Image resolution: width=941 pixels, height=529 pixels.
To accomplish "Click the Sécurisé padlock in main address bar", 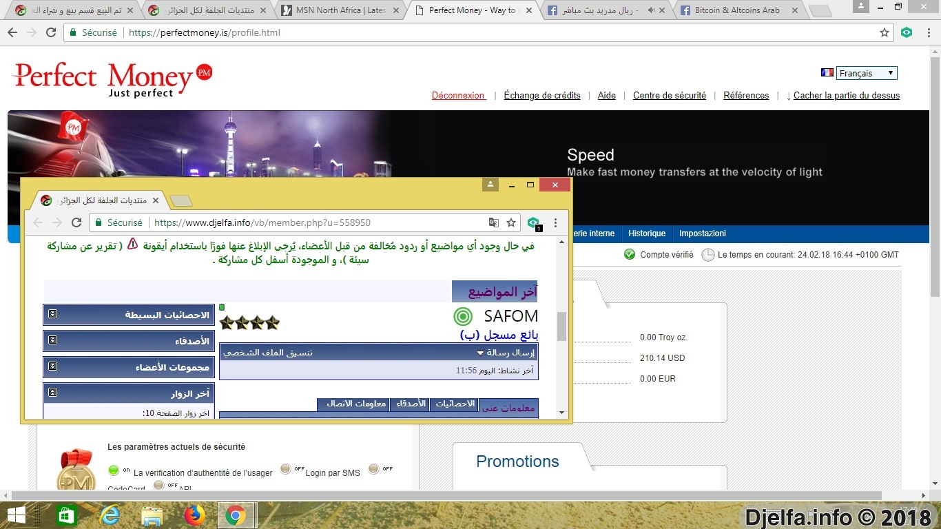I will click(x=74, y=32).
